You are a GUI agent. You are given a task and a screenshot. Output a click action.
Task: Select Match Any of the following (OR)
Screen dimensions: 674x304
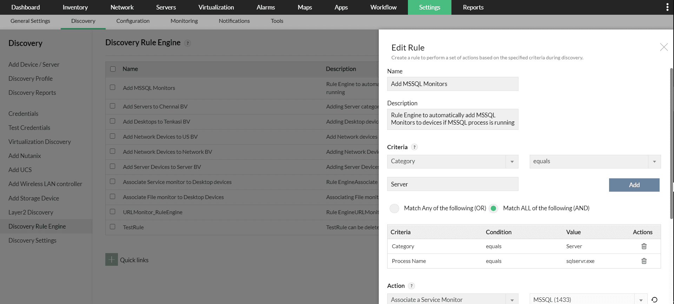click(395, 209)
